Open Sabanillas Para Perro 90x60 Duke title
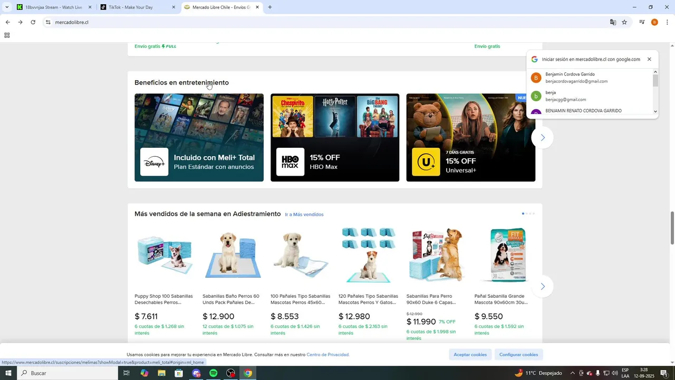Screen dimensions: 675x380 [x=431, y=299]
